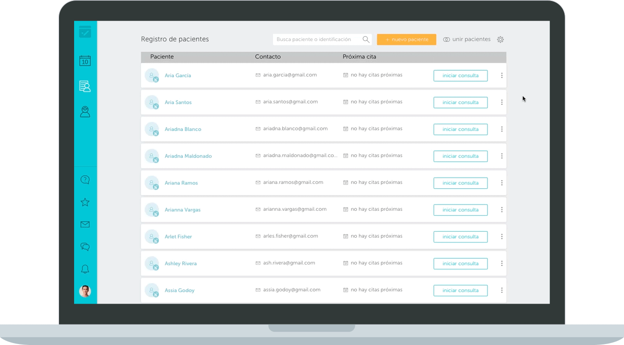
Task: Open Ariana Ramos patient profile link
Action: 181,183
